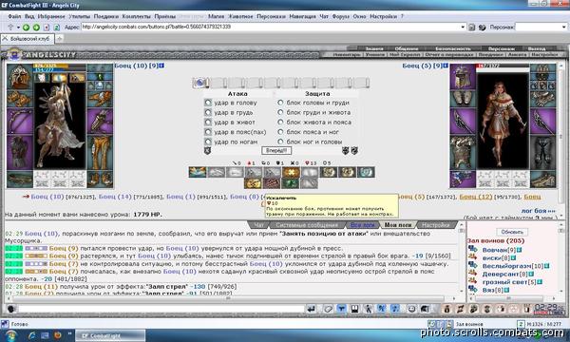Click the info icon next to Боец (5) [9]
This screenshot has height=342, width=570.
(x=446, y=66)
